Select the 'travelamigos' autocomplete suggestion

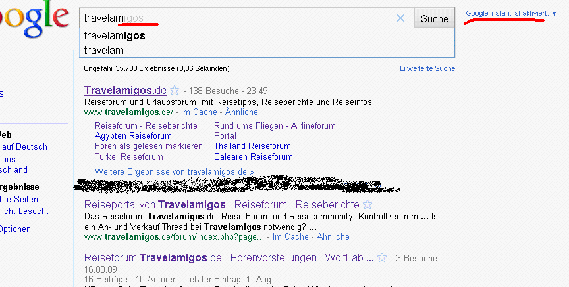[115, 36]
